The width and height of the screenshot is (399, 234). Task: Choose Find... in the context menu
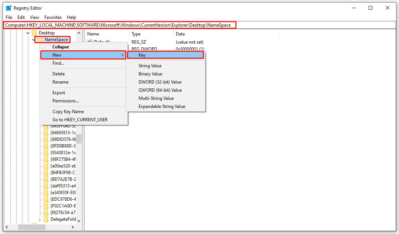tap(83, 63)
